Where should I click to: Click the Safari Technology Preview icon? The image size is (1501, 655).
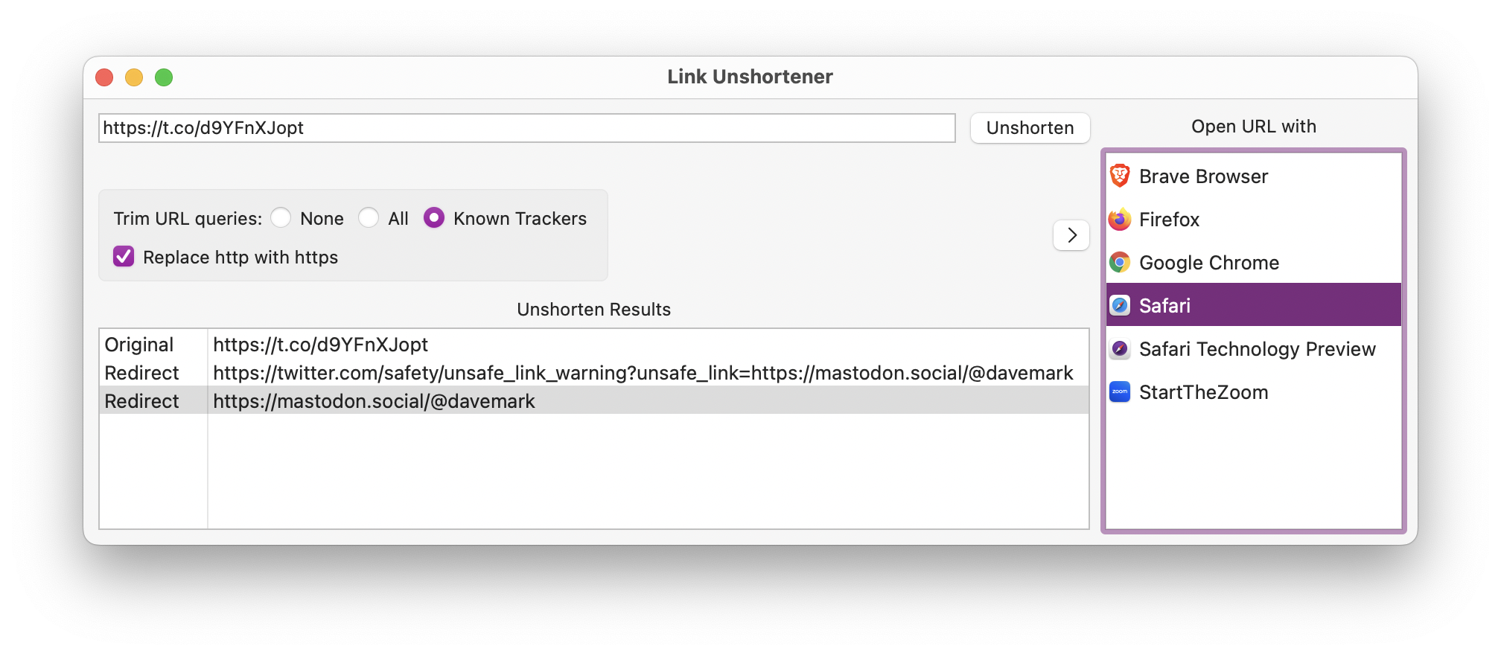pos(1120,348)
